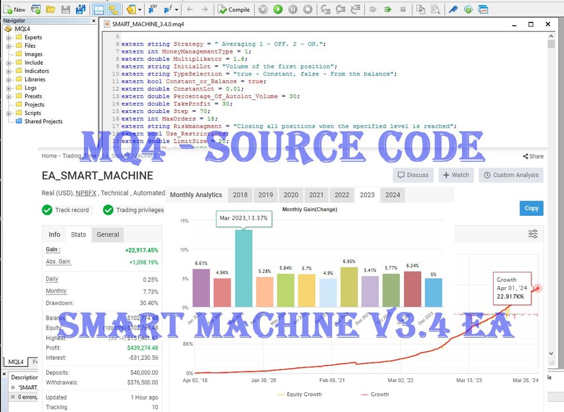Expand the Experts folder in Navigator
Image resolution: width=564 pixels, height=412 pixels.
[x=8, y=38]
